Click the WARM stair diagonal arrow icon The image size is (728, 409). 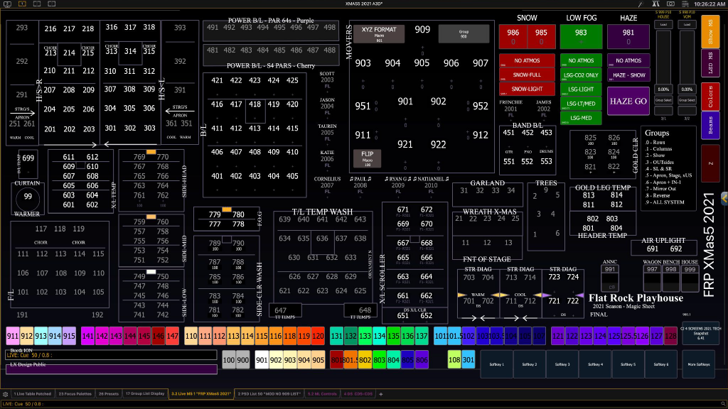(x=462, y=295)
